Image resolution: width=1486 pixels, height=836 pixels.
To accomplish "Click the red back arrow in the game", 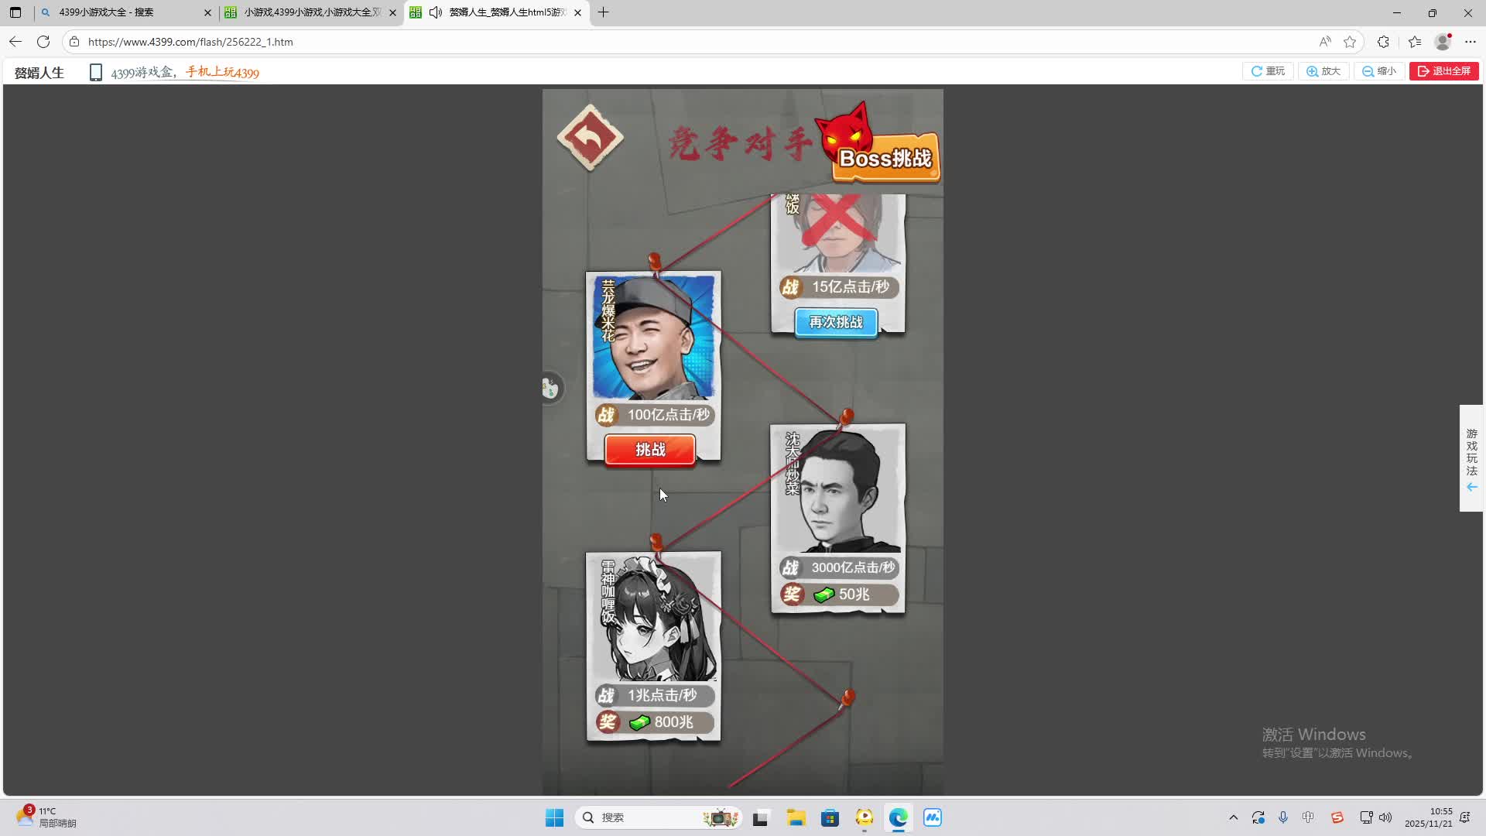I will tap(590, 136).
